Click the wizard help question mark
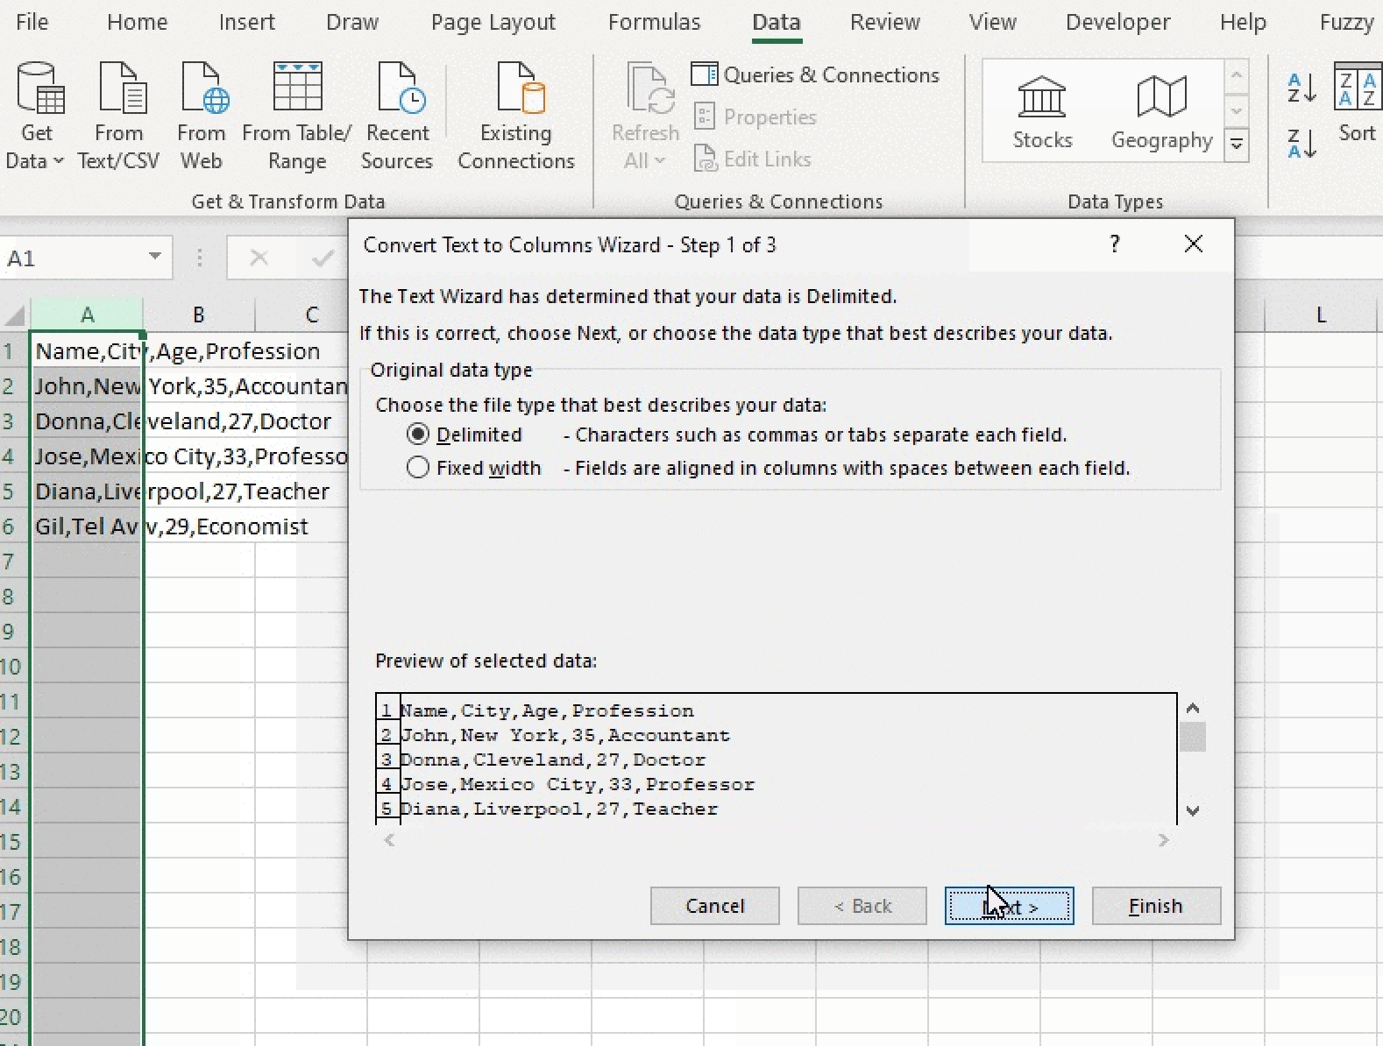 1114,244
